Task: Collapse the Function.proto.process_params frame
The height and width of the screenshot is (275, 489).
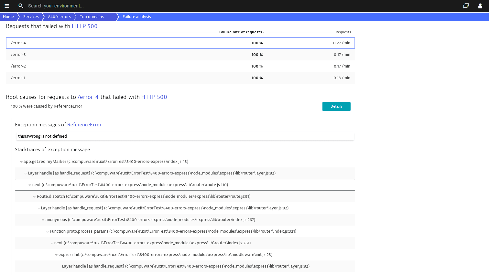Action: (x=48, y=232)
